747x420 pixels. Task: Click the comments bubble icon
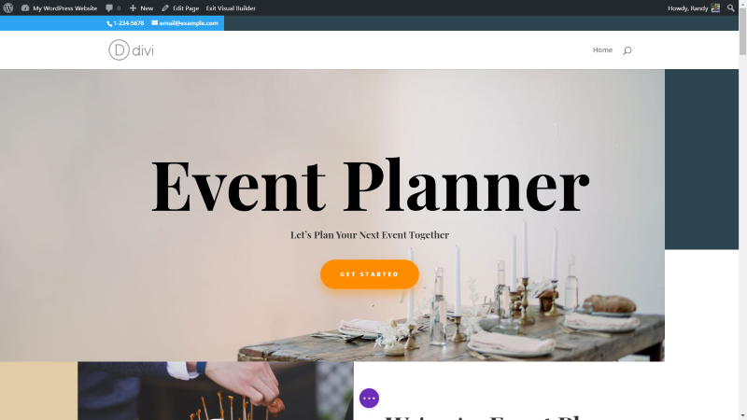coord(109,8)
